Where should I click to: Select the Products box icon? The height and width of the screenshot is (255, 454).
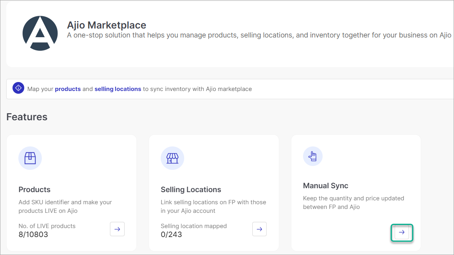30,158
